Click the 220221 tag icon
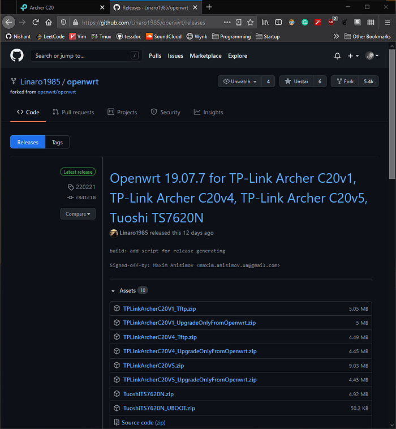 71,187
